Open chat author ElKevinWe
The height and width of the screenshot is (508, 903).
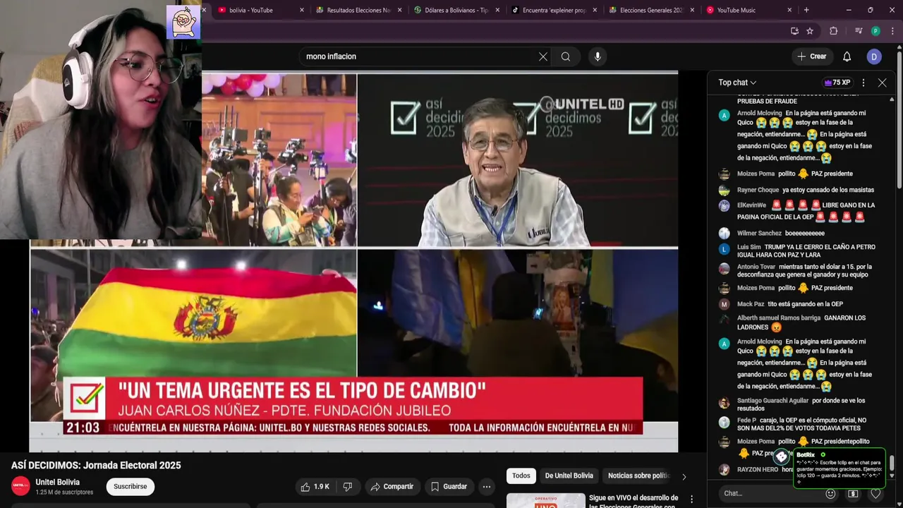coord(751,205)
